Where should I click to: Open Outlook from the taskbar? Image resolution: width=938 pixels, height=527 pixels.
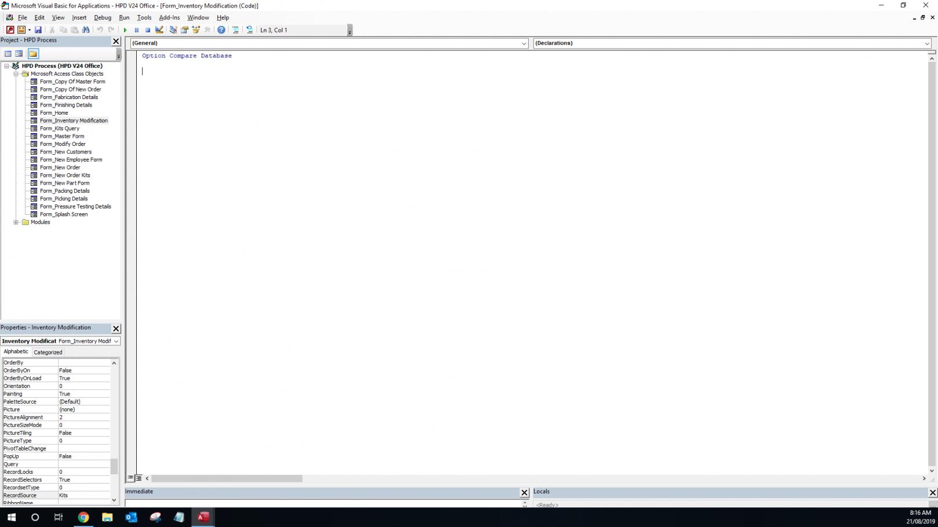pos(132,517)
